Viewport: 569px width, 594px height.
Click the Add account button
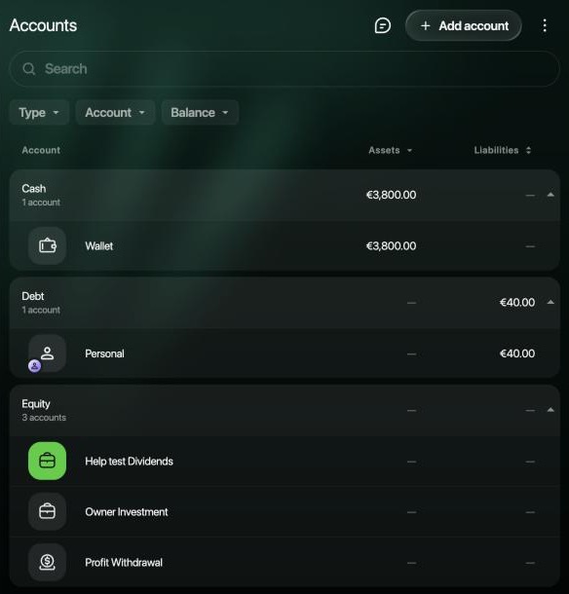point(463,25)
